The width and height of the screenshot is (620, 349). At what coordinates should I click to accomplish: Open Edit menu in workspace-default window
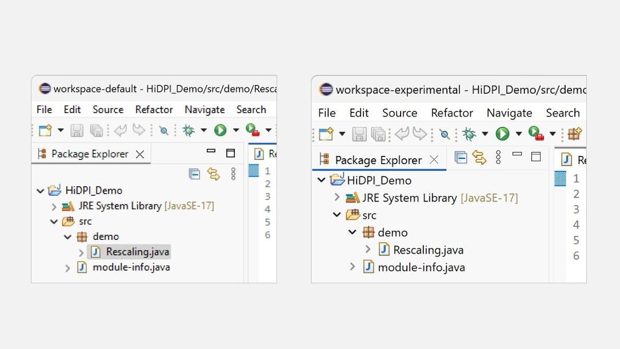(72, 110)
